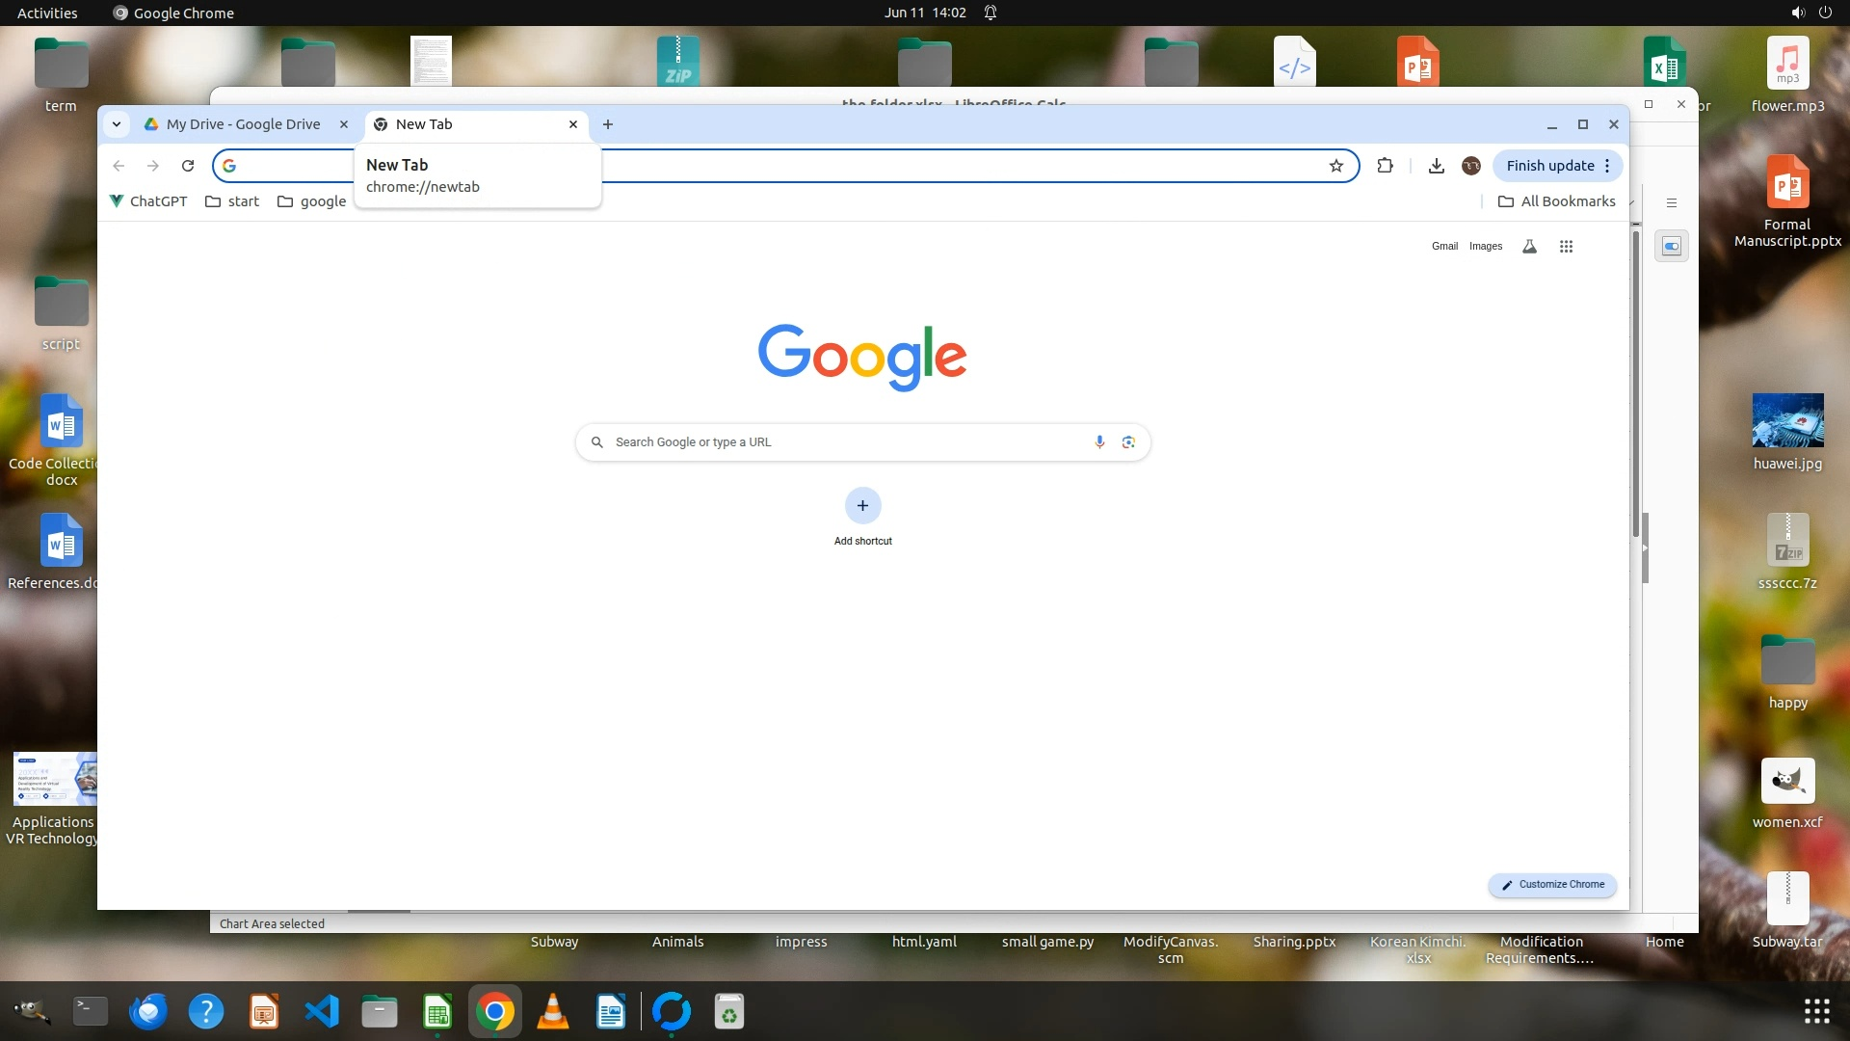Click the bookmark star icon
1850x1041 pixels.
[1335, 166]
